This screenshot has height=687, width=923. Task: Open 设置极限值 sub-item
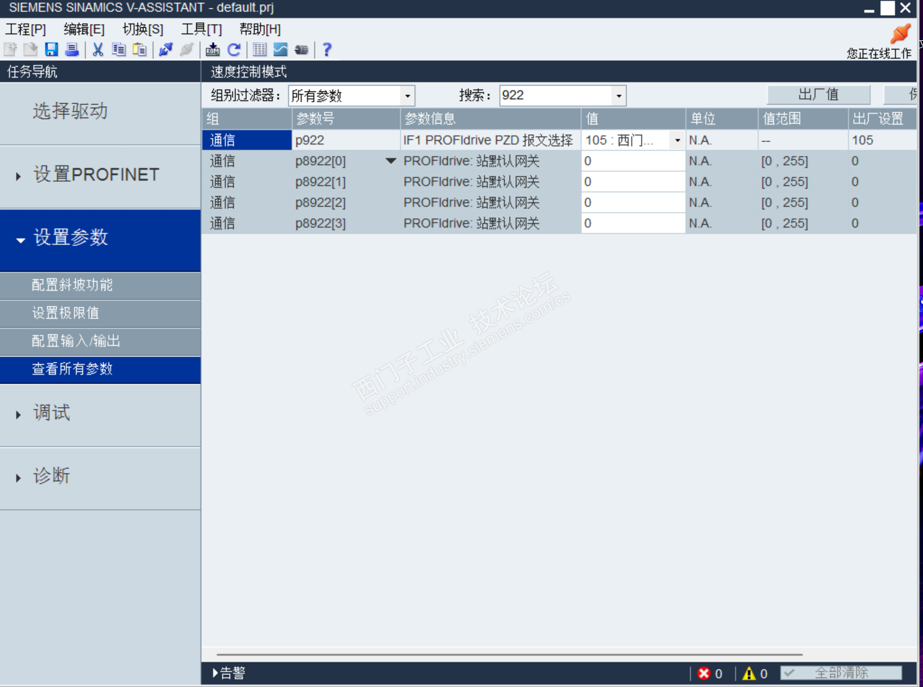(x=101, y=313)
